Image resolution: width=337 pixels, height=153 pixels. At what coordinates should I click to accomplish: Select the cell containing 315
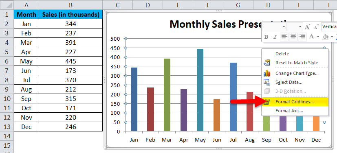click(71, 99)
